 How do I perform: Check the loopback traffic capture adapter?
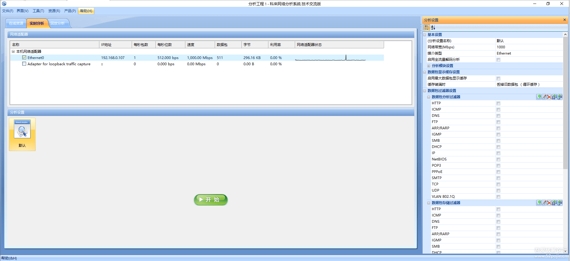[24, 64]
